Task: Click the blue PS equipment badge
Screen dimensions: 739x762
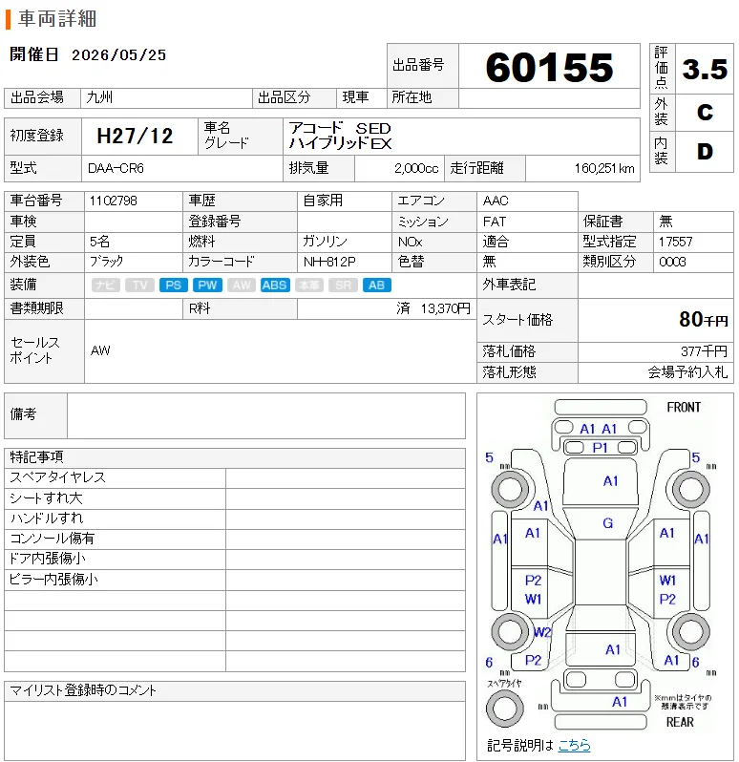Action: click(174, 286)
